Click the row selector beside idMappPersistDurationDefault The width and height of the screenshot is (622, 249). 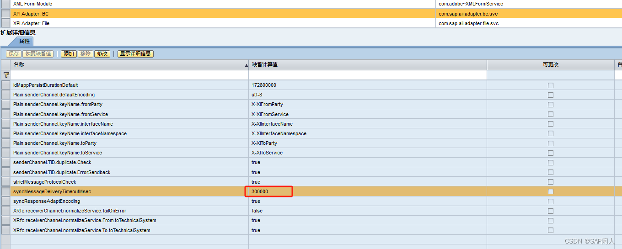(x=5, y=85)
